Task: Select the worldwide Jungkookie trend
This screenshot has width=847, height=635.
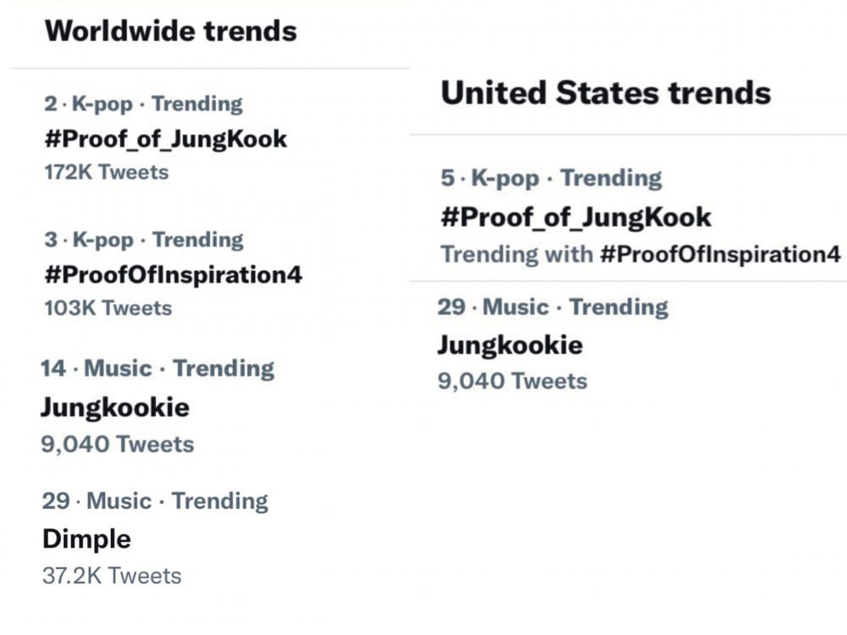Action: (115, 408)
